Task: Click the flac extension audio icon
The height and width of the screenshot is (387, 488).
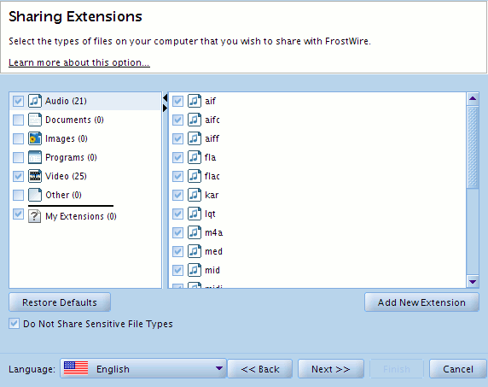Action: (x=195, y=176)
